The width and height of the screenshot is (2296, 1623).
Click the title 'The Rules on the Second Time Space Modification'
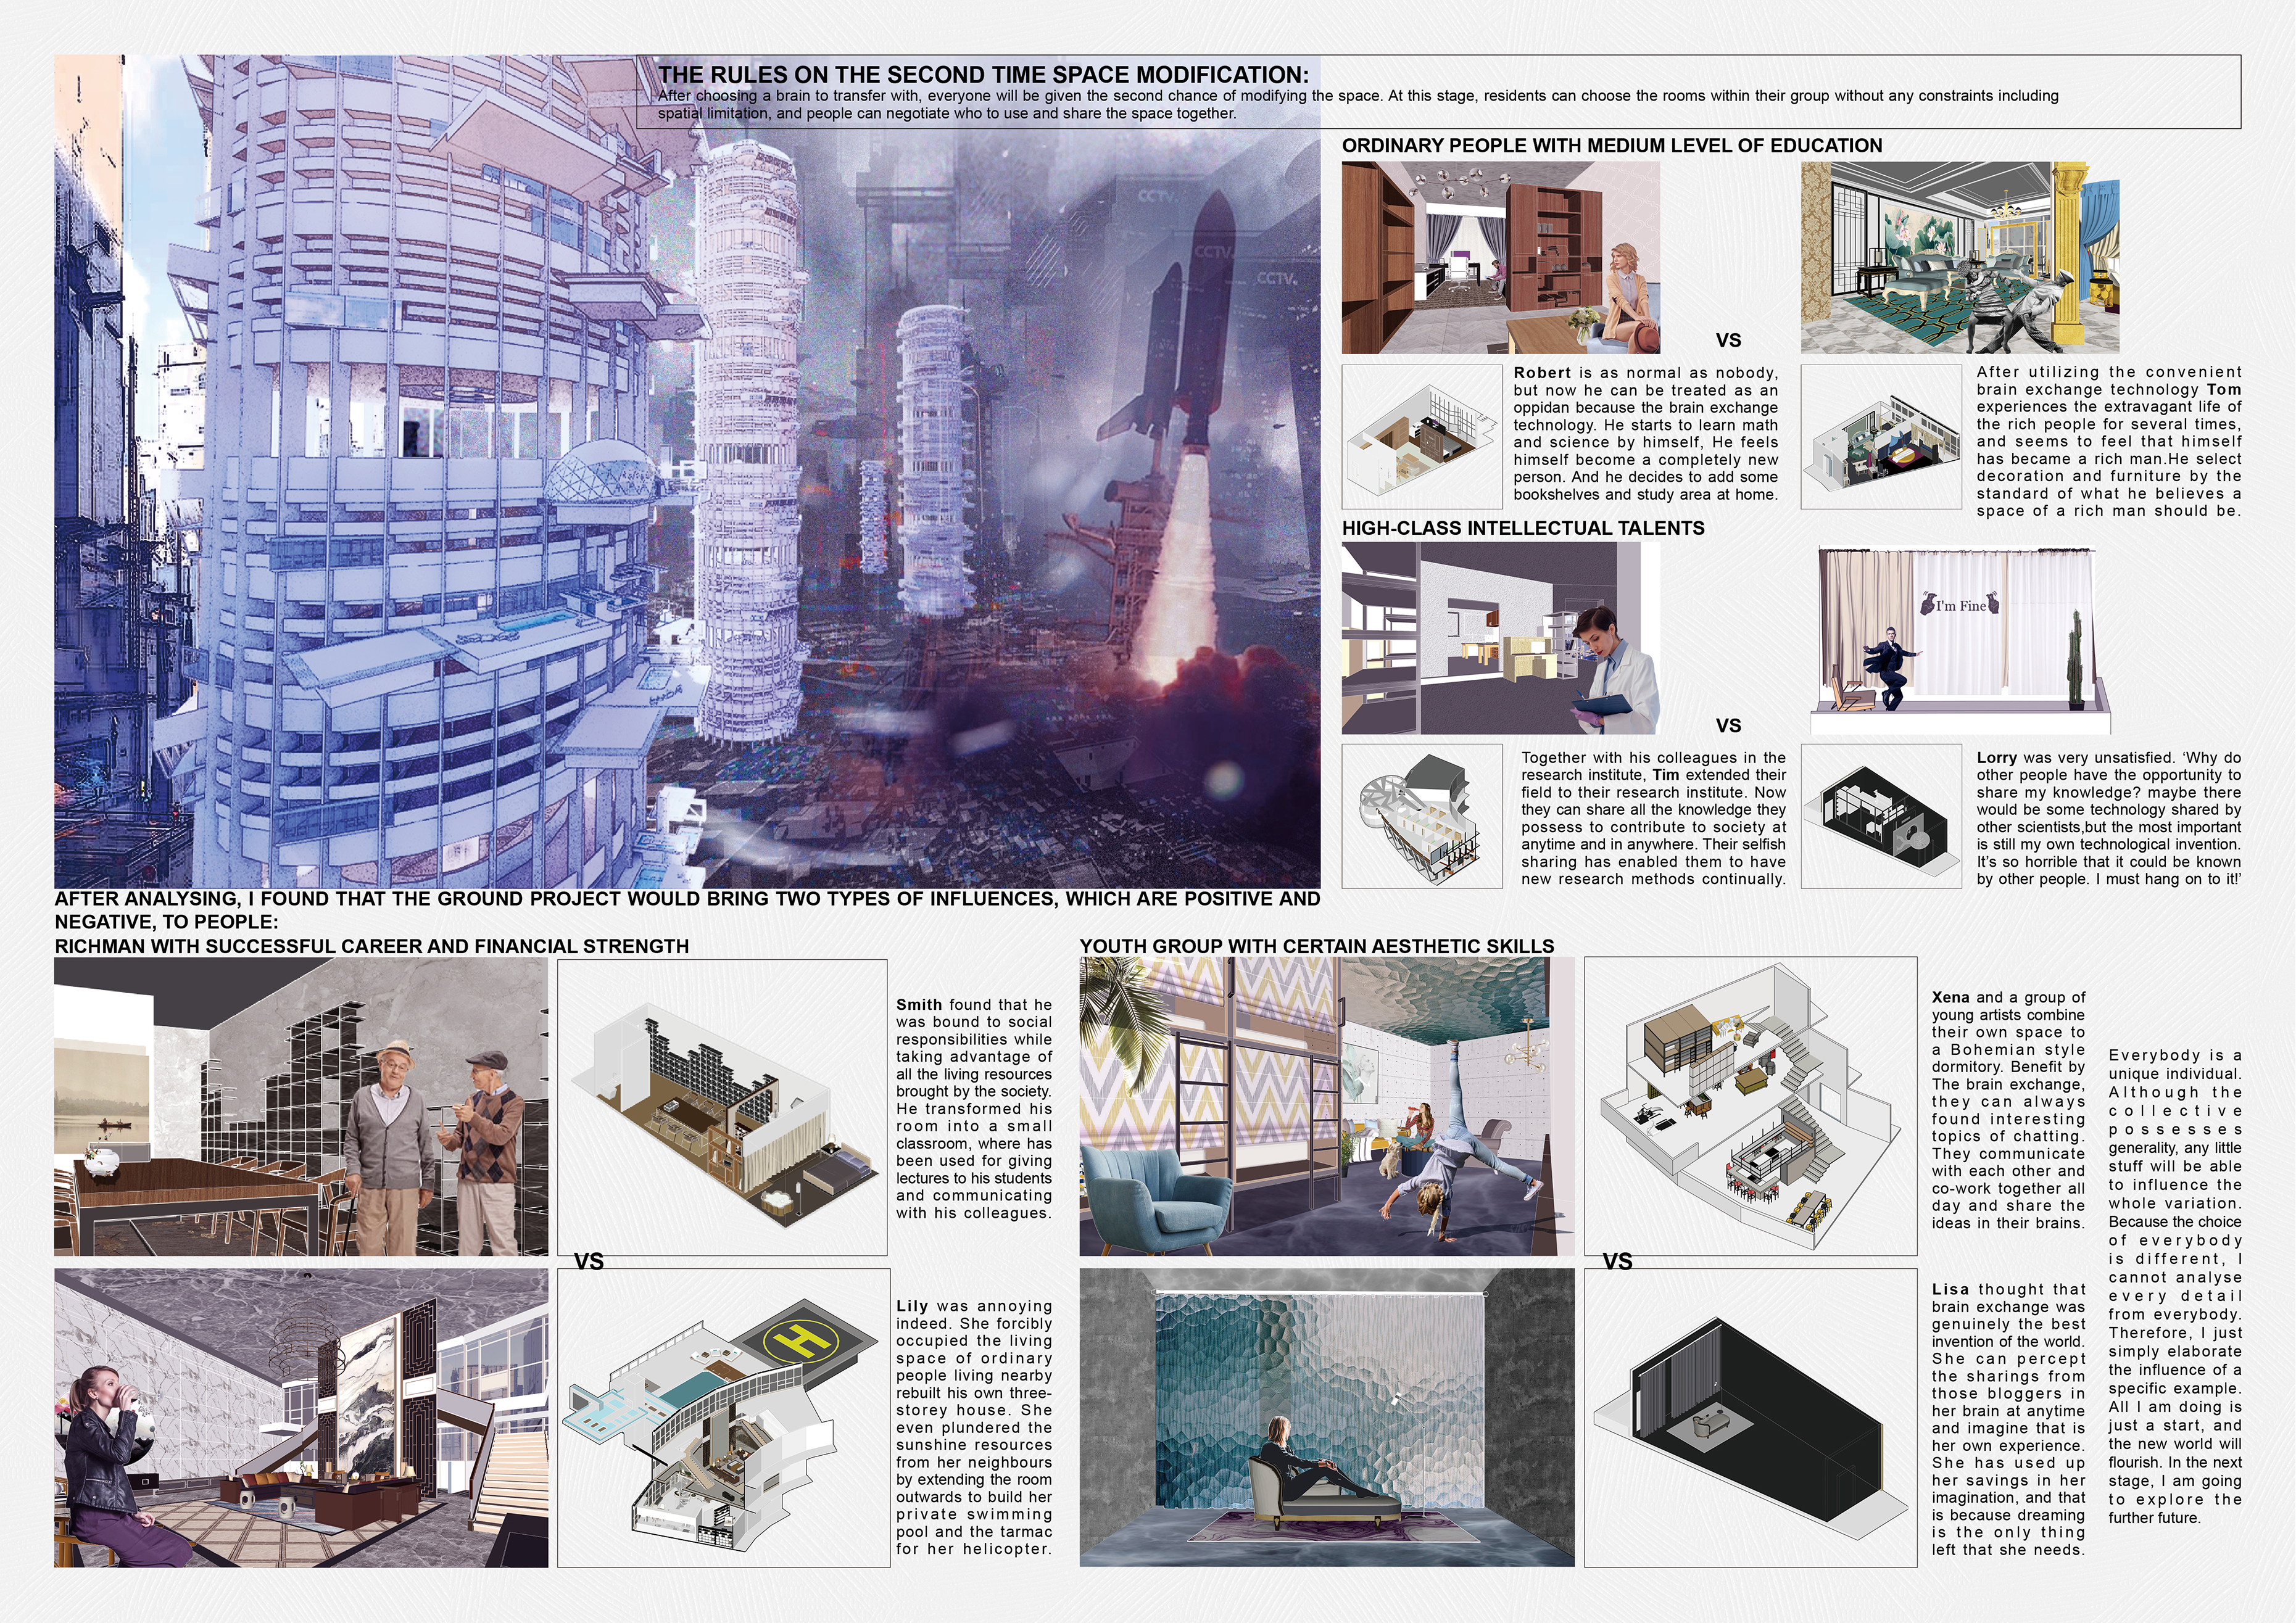point(982,75)
